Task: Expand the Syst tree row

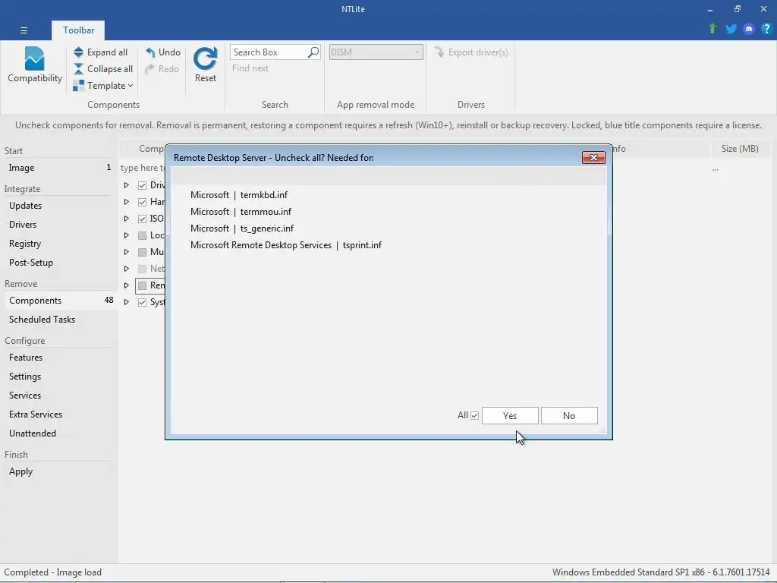Action: 127,302
